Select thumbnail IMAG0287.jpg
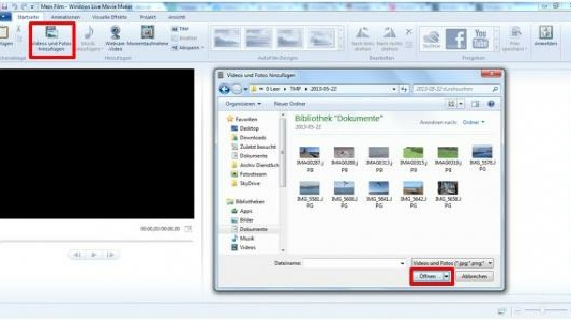571x321 pixels. coord(310,159)
